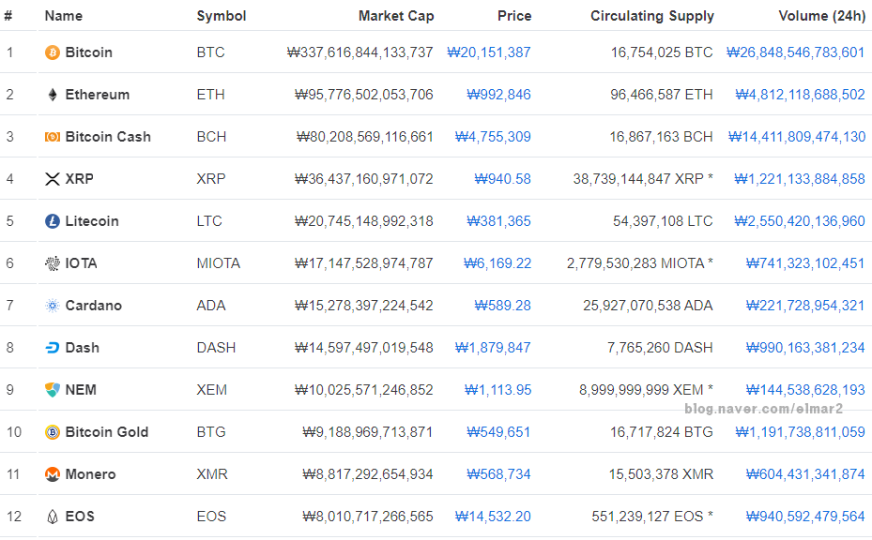Viewport: 872px width, 540px height.
Task: Click Bitcoin Gold price ₩549,651
Action: [498, 433]
